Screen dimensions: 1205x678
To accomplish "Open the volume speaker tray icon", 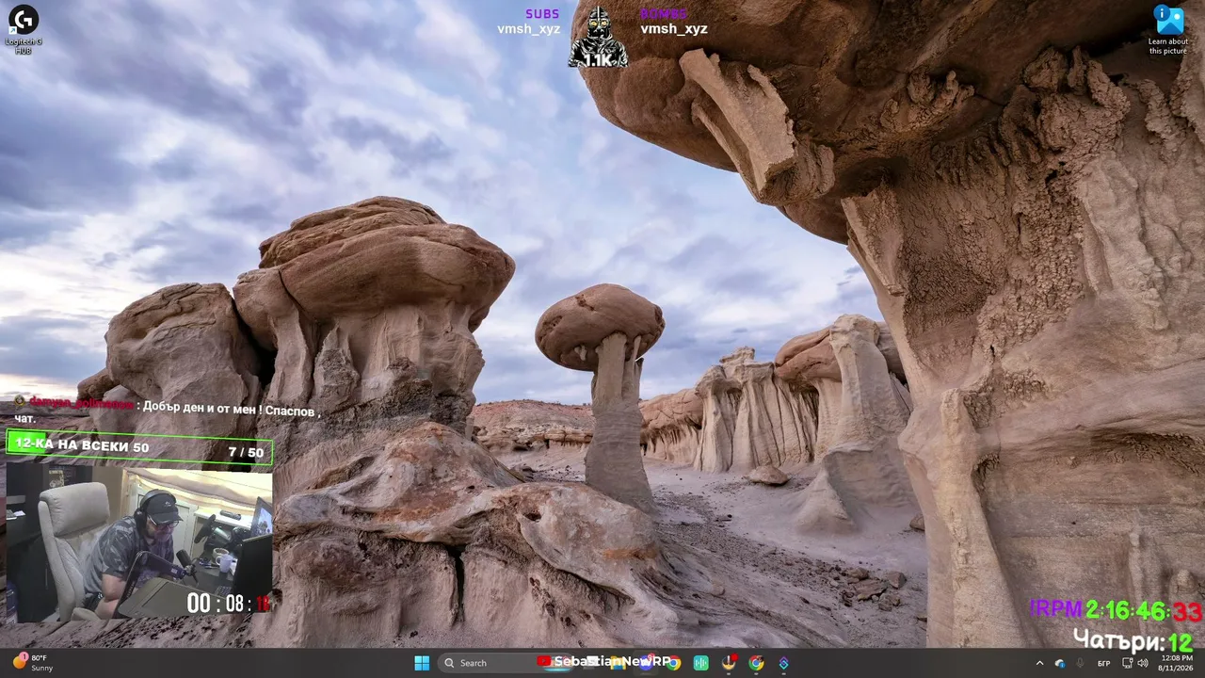I will point(1143,663).
